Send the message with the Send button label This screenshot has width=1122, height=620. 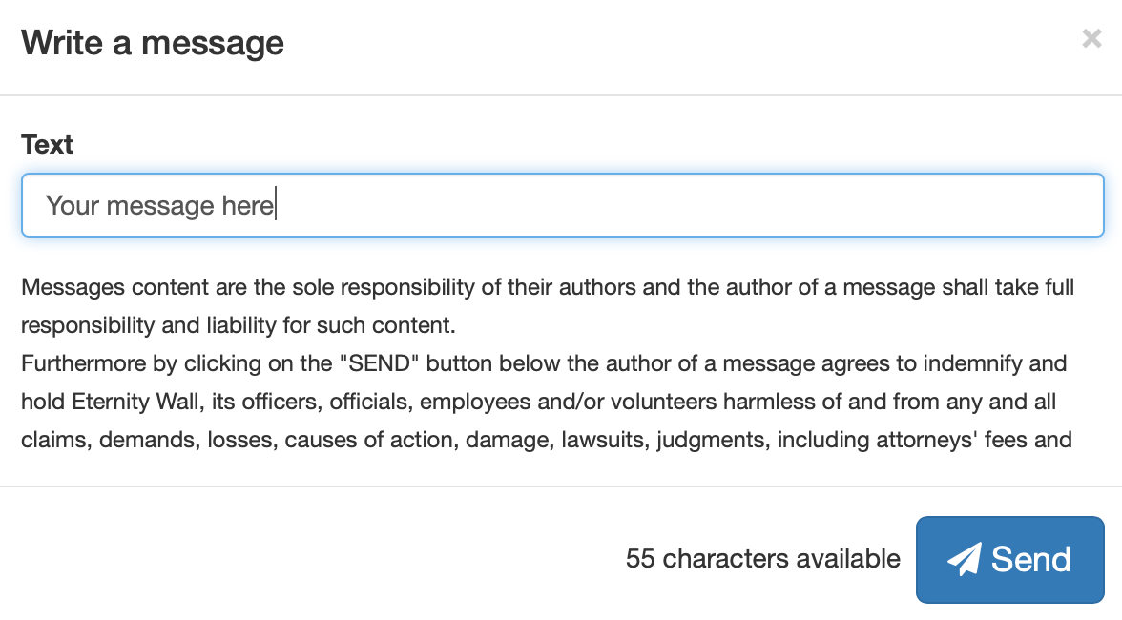pos(1030,559)
